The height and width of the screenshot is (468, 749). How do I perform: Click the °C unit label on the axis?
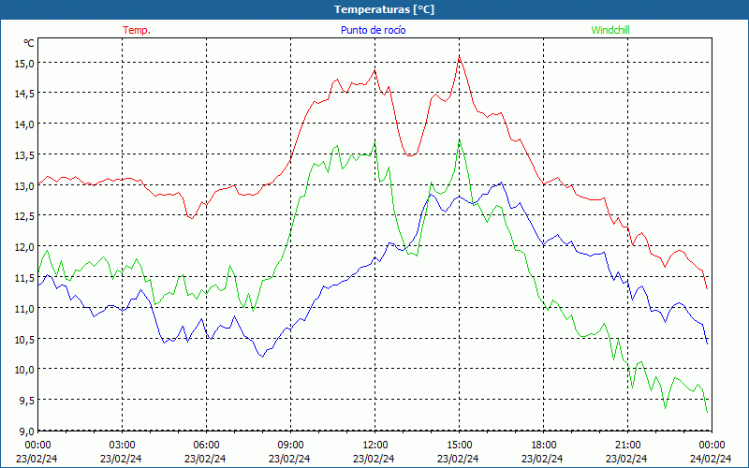click(29, 43)
